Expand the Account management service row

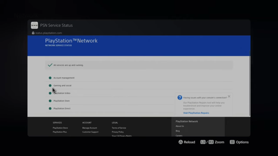pyautogui.click(x=139, y=78)
